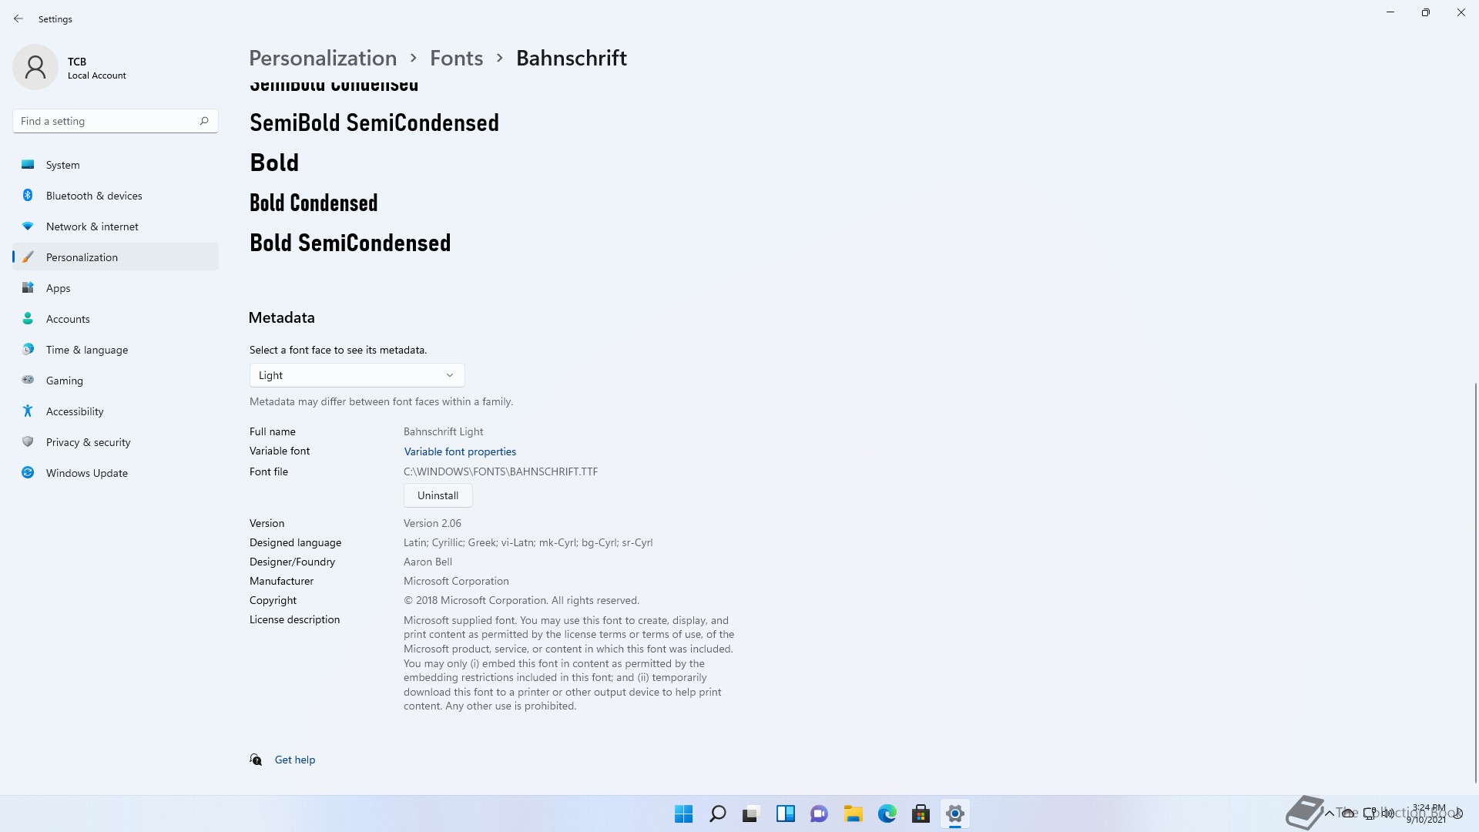Go back with the Settings back arrow
Screen dimensions: 1479x832
pyautogui.click(x=18, y=18)
